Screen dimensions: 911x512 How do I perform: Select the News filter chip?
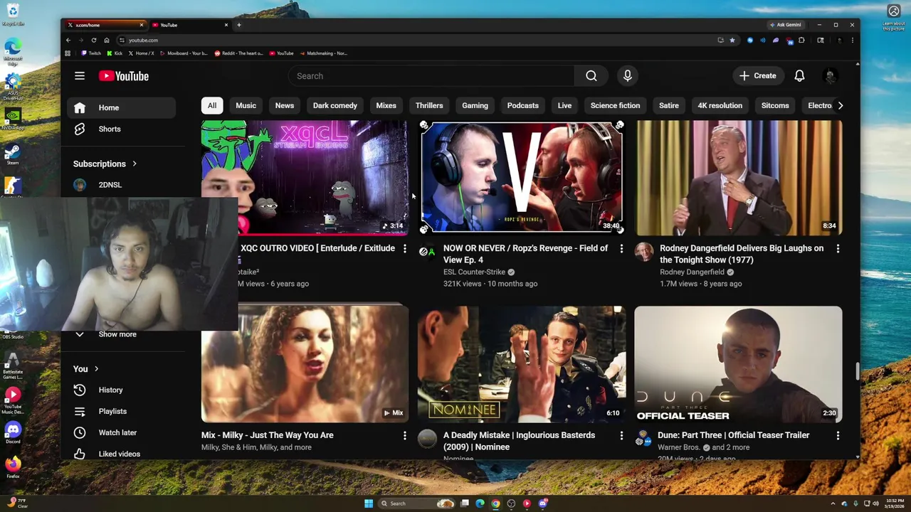(285, 105)
